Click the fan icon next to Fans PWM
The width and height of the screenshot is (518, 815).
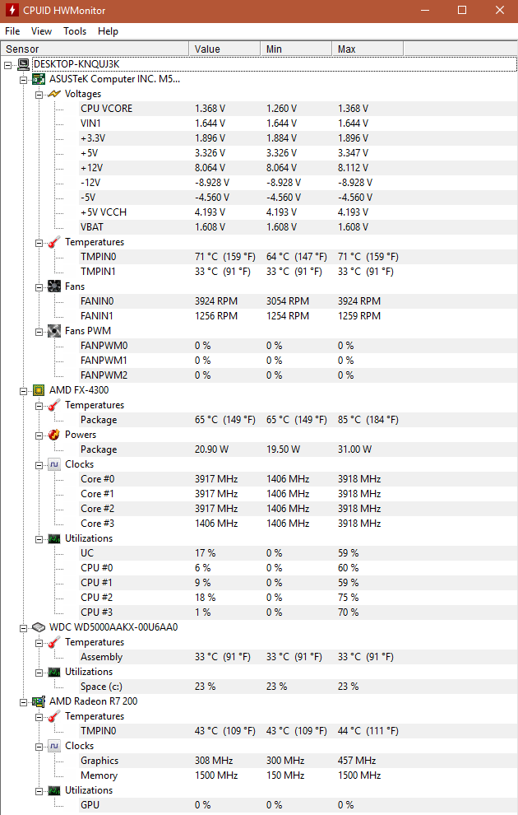pyautogui.click(x=54, y=331)
